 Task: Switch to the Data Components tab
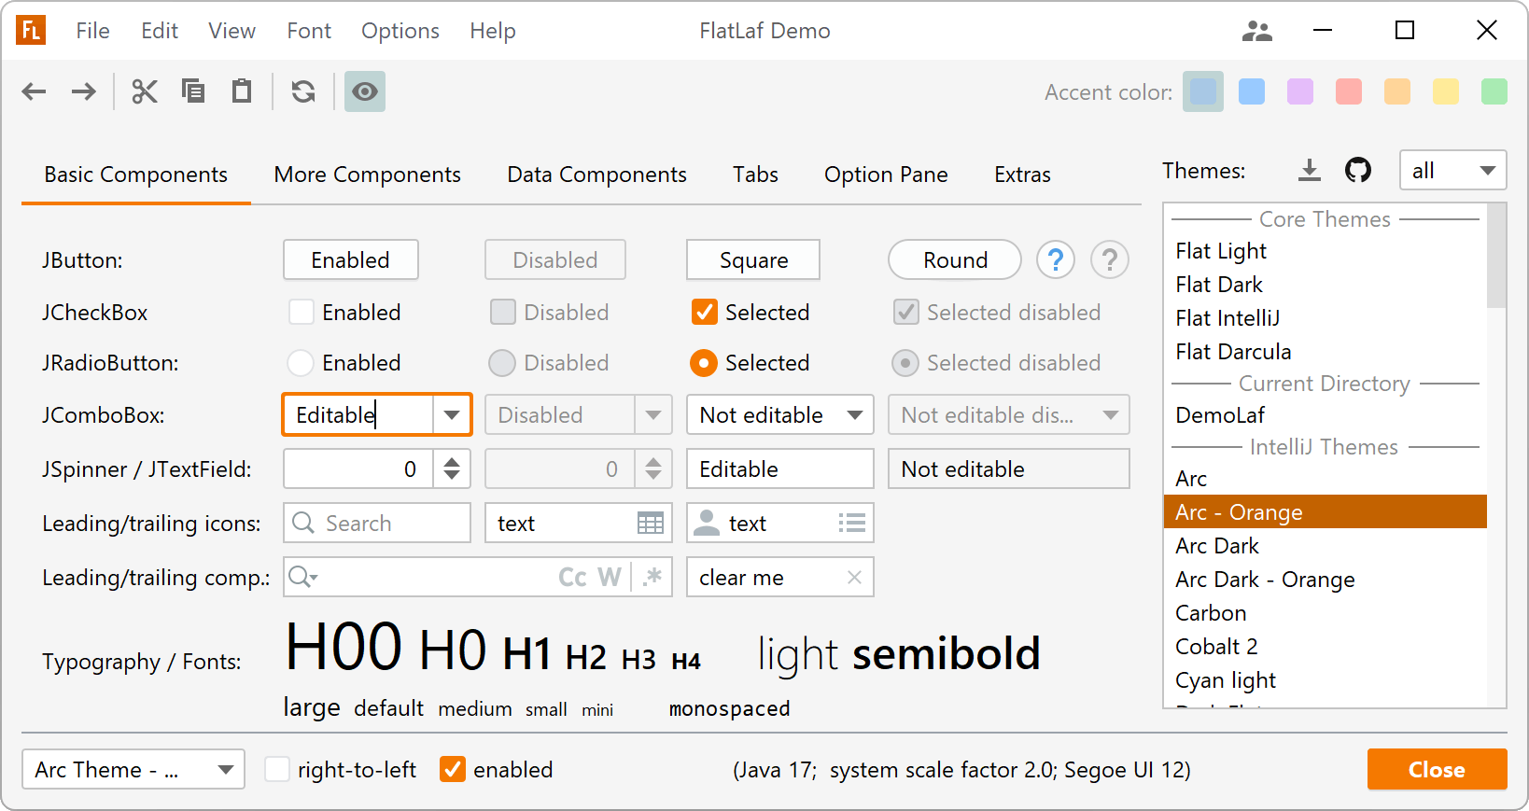[596, 175]
